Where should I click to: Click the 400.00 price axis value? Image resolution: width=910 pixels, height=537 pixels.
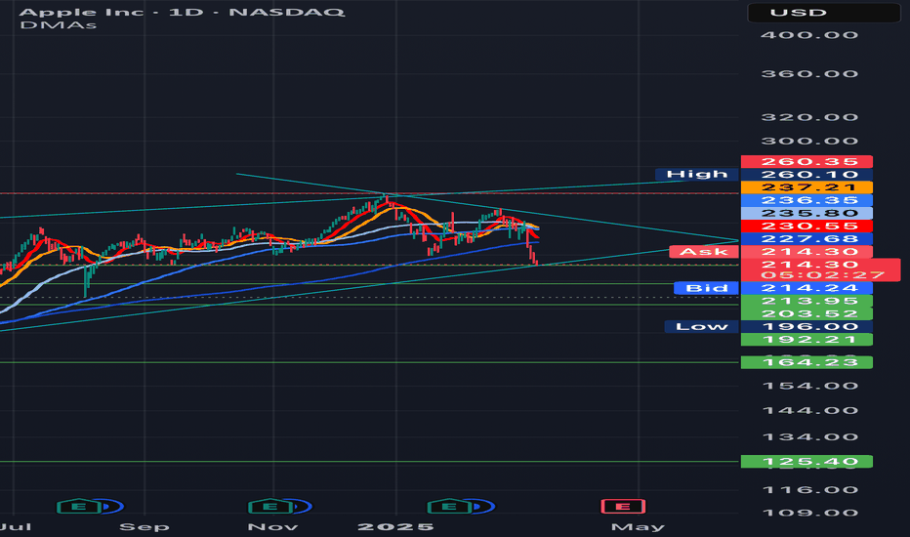pos(809,35)
